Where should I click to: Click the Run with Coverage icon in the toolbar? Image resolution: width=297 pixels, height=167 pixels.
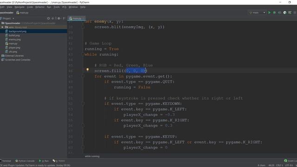279,13
